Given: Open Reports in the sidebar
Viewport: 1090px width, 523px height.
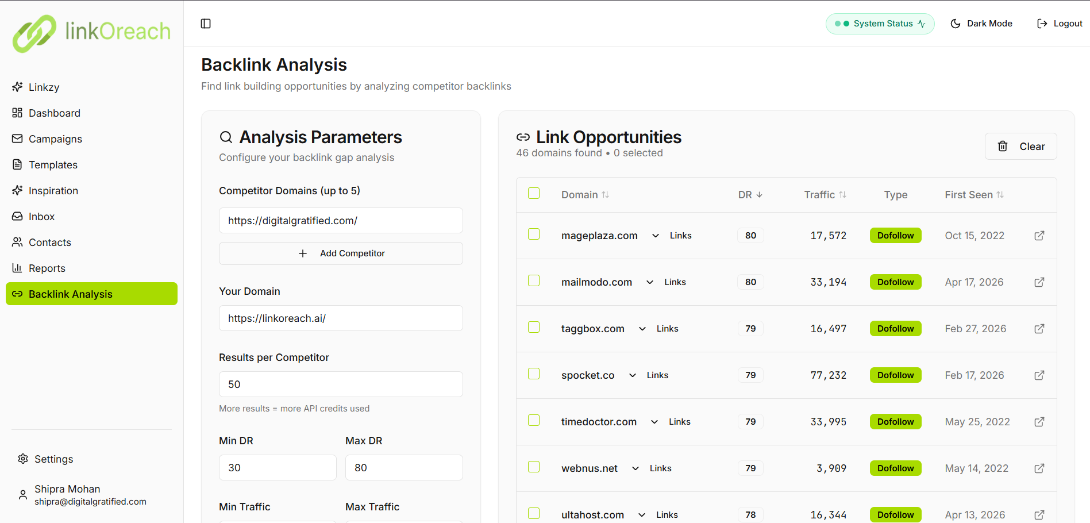Looking at the screenshot, I should pyautogui.click(x=91, y=268).
